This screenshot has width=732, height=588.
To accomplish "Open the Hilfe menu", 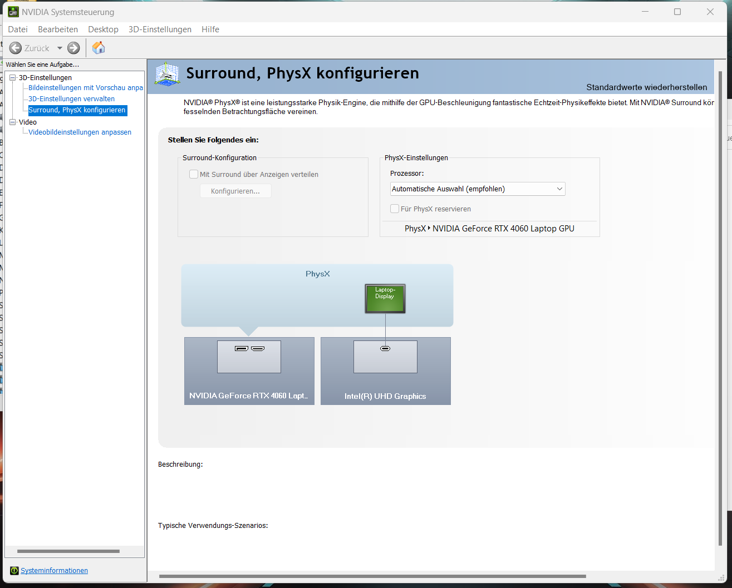I will coord(210,29).
